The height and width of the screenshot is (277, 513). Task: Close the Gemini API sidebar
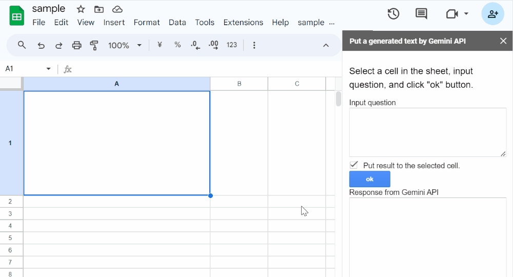(503, 41)
